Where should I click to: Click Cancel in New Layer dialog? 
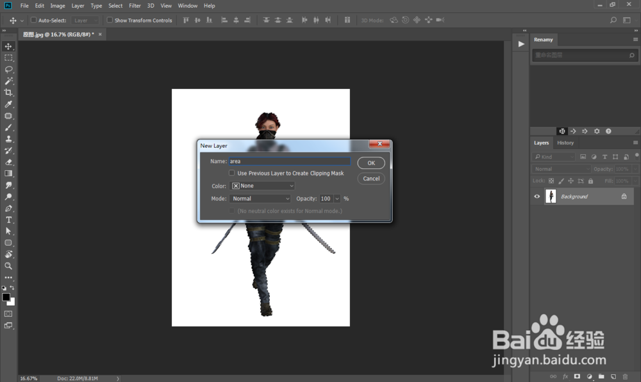point(371,179)
